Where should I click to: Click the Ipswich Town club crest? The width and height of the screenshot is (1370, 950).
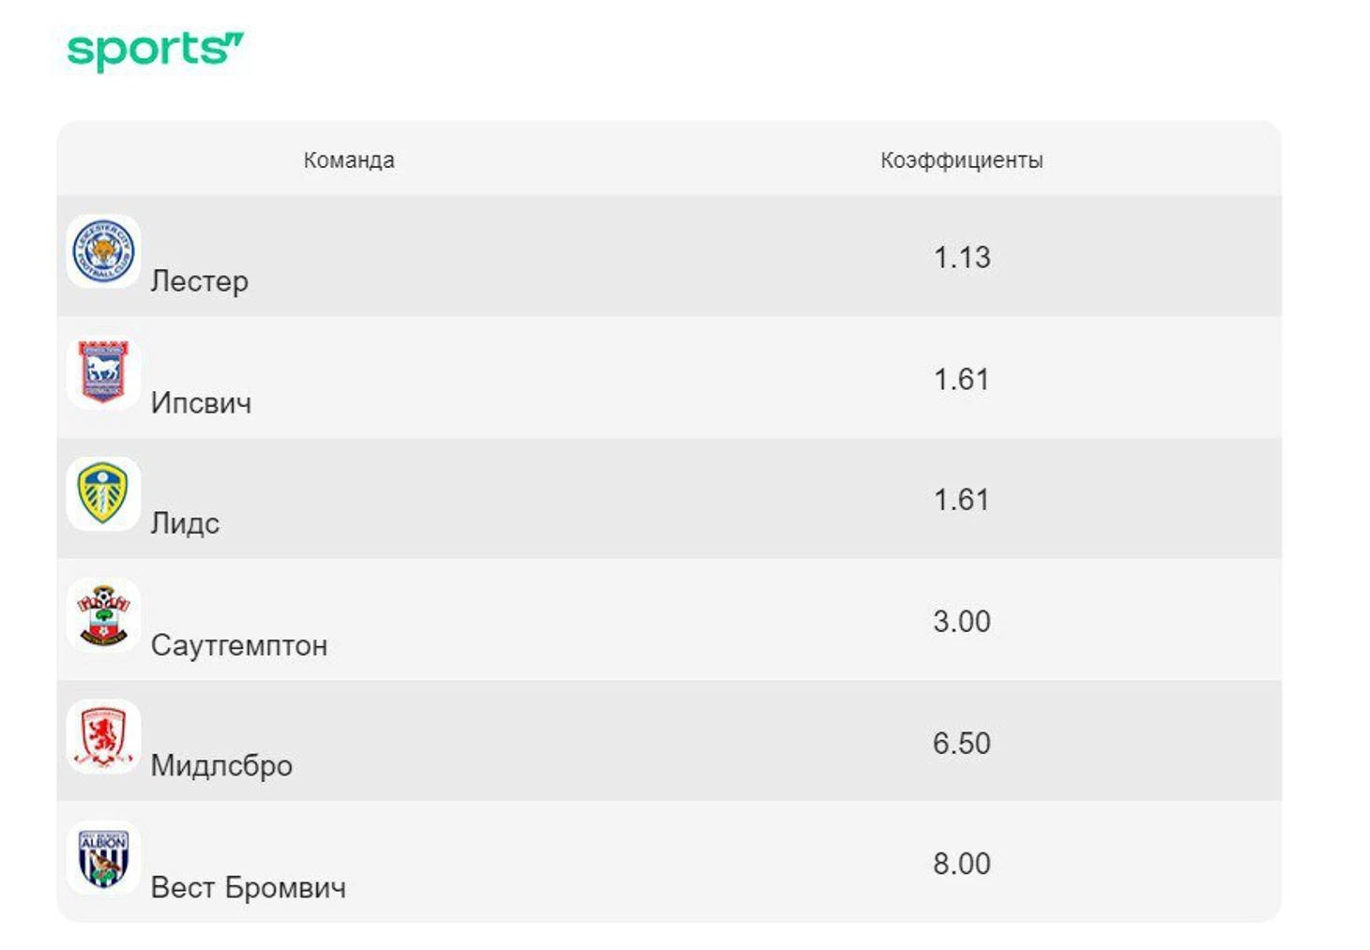point(104,372)
